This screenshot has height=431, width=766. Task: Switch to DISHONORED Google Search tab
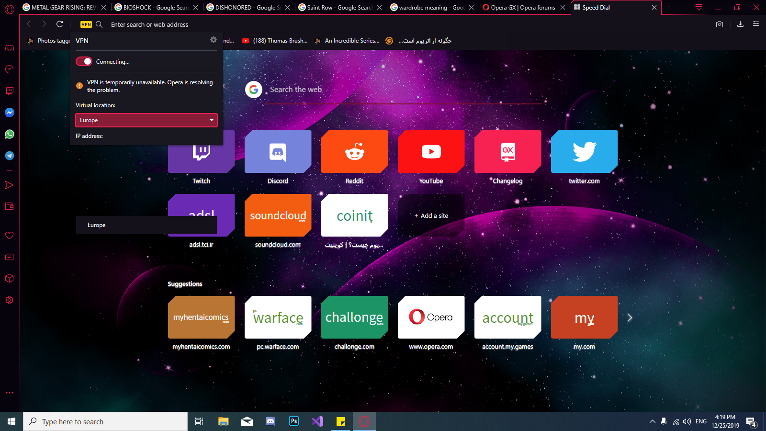coord(248,8)
